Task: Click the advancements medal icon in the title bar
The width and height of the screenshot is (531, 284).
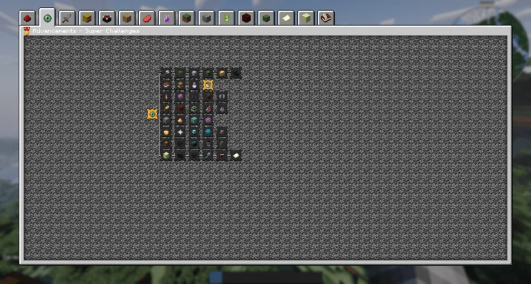Action: tap(27, 31)
